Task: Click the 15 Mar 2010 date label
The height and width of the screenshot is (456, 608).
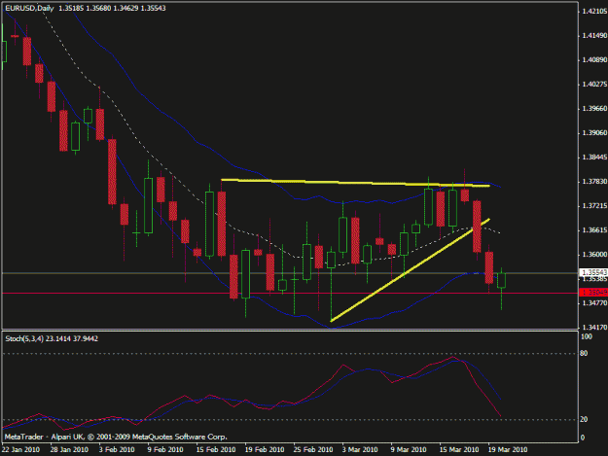Action: point(459,450)
